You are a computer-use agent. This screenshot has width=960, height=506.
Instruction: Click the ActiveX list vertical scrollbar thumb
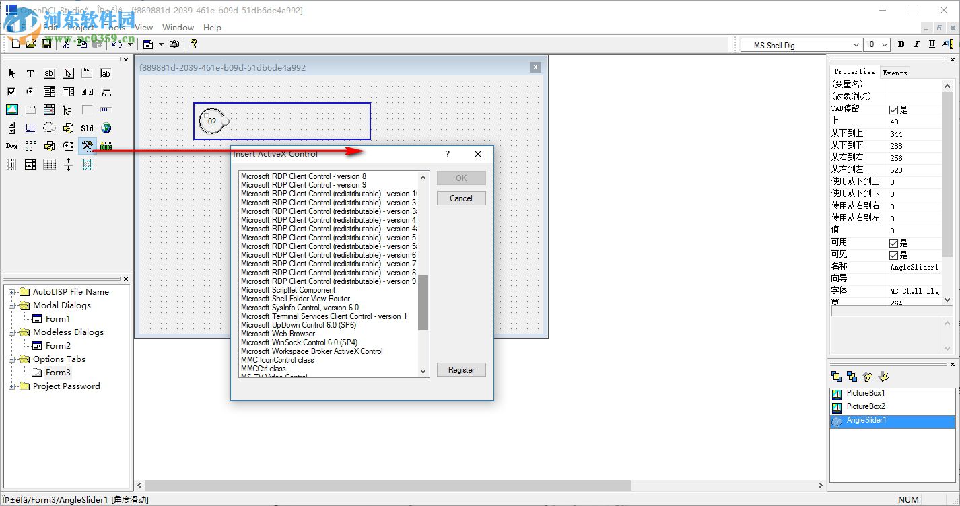tap(423, 303)
